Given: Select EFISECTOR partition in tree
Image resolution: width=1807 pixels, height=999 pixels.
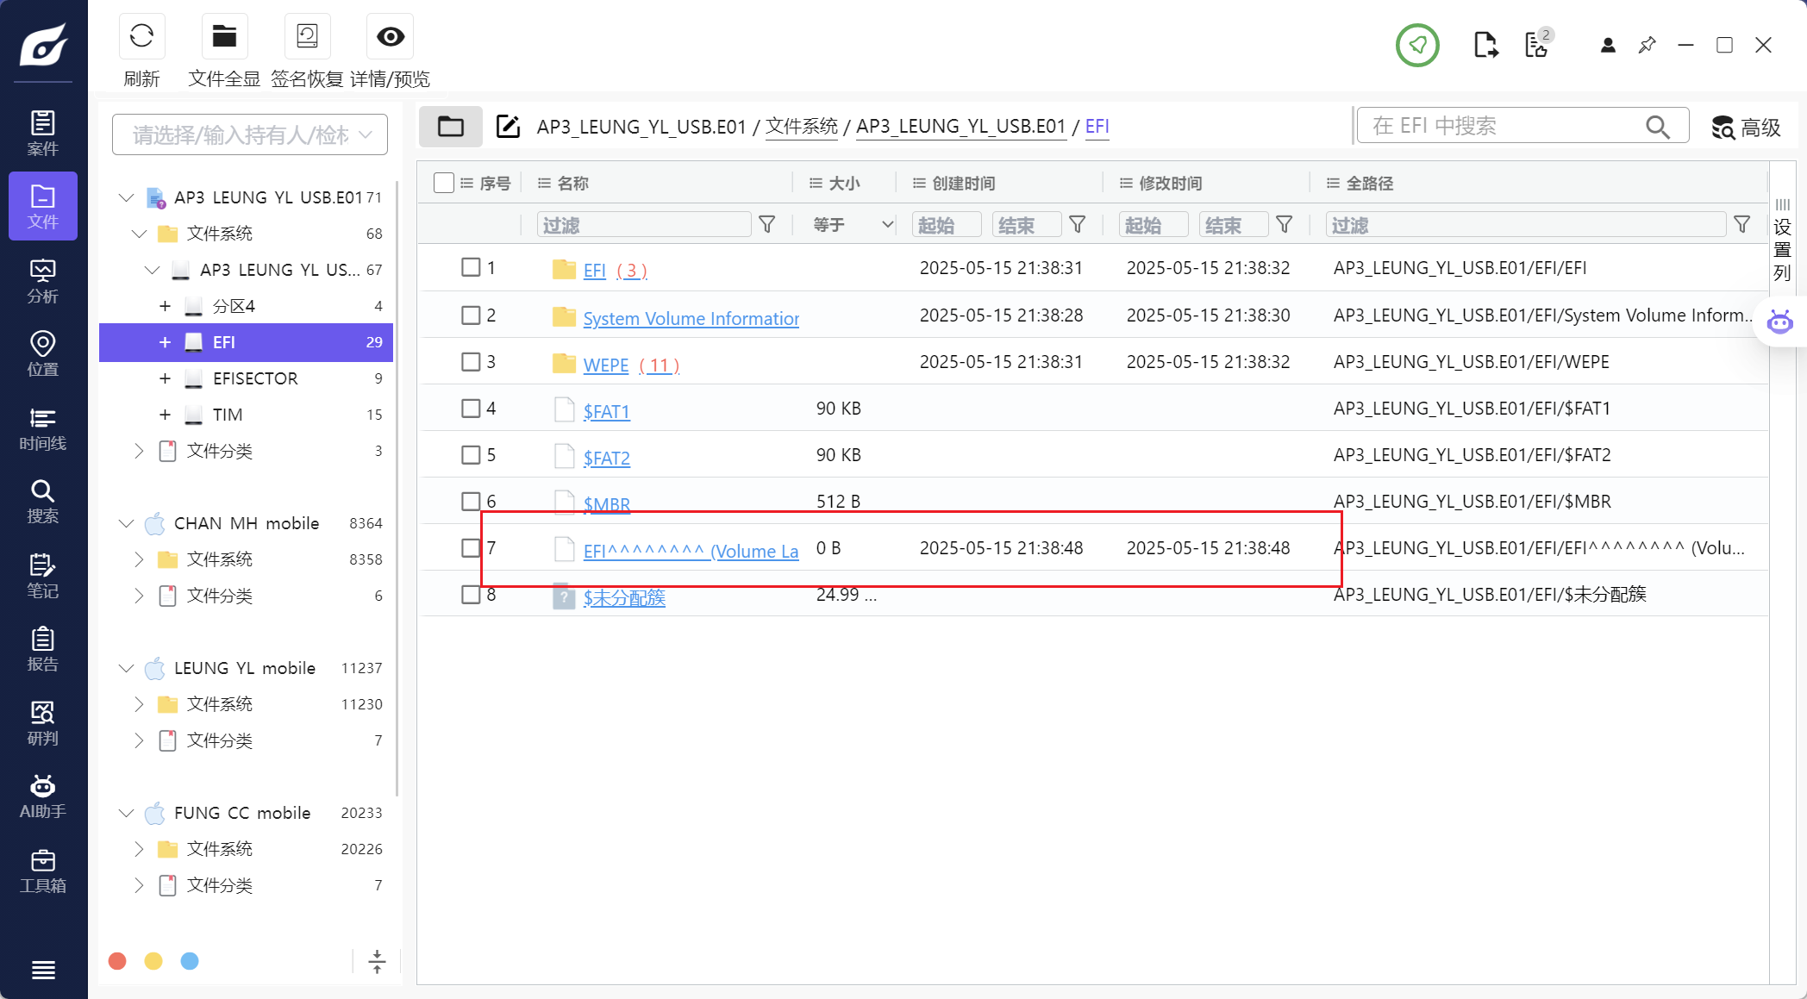Looking at the screenshot, I should tap(255, 378).
